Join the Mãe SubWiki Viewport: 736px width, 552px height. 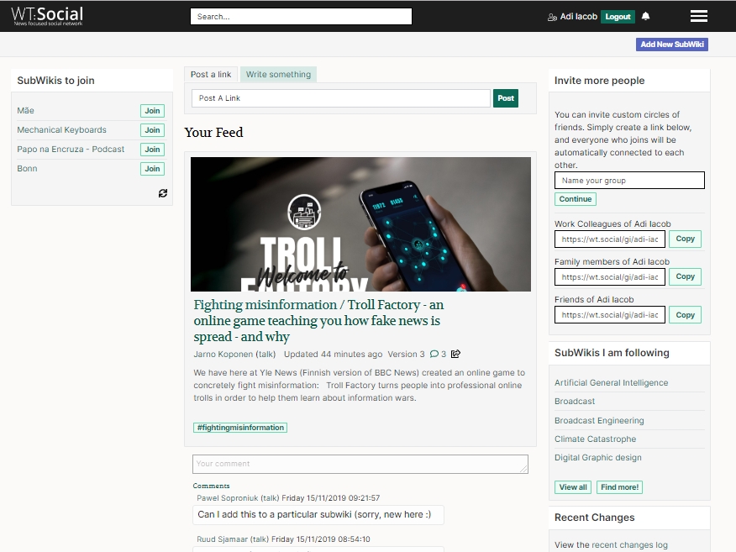(x=152, y=111)
